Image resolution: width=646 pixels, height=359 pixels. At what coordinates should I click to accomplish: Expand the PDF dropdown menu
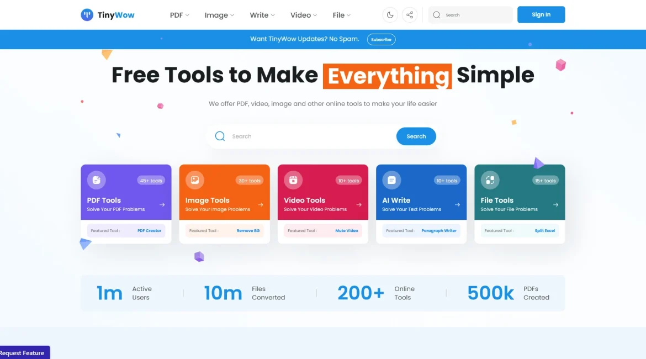pos(179,15)
